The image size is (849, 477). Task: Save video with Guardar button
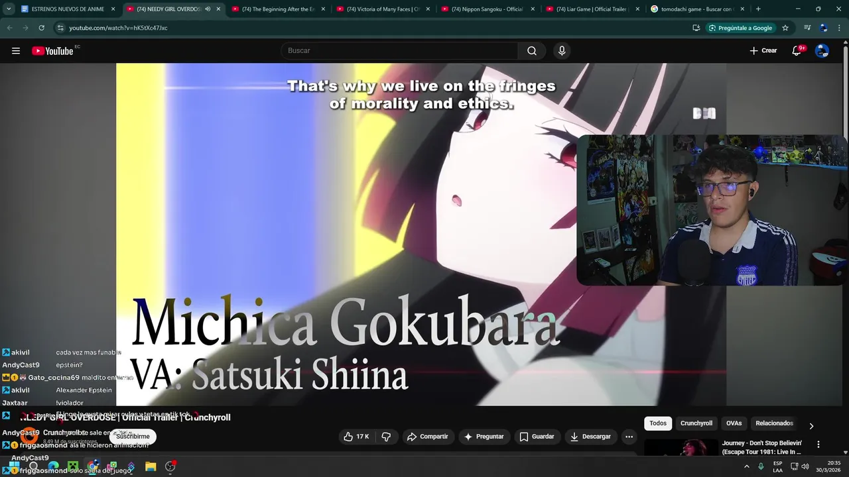537,437
